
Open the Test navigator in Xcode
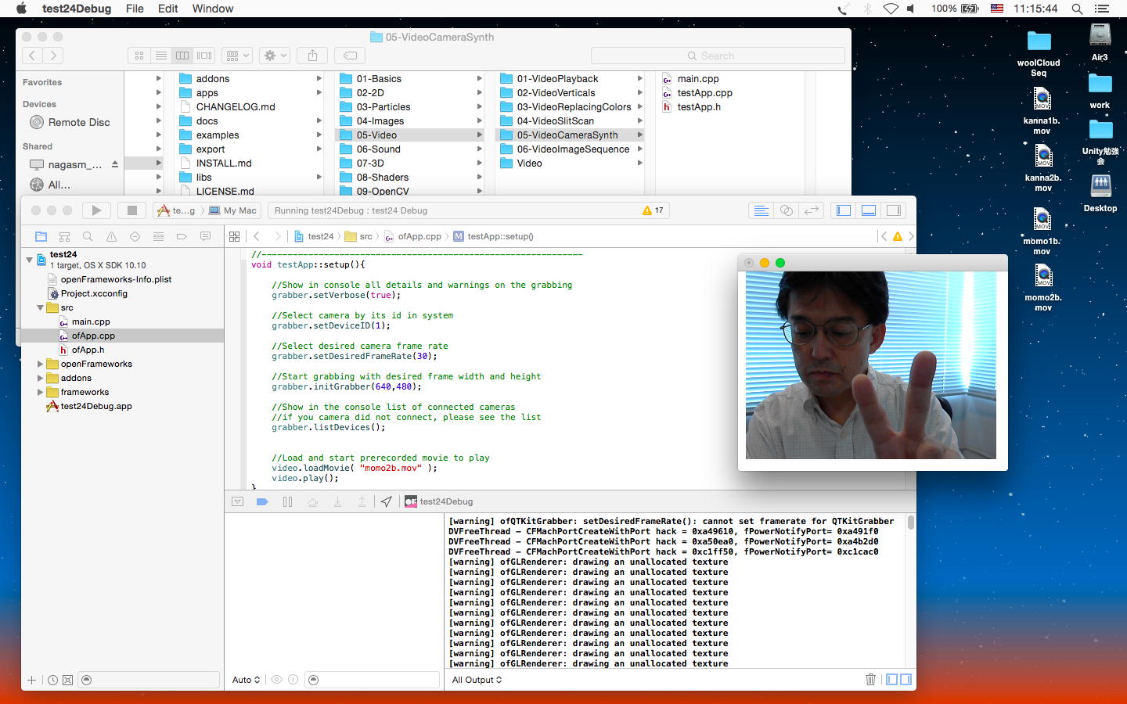point(135,236)
